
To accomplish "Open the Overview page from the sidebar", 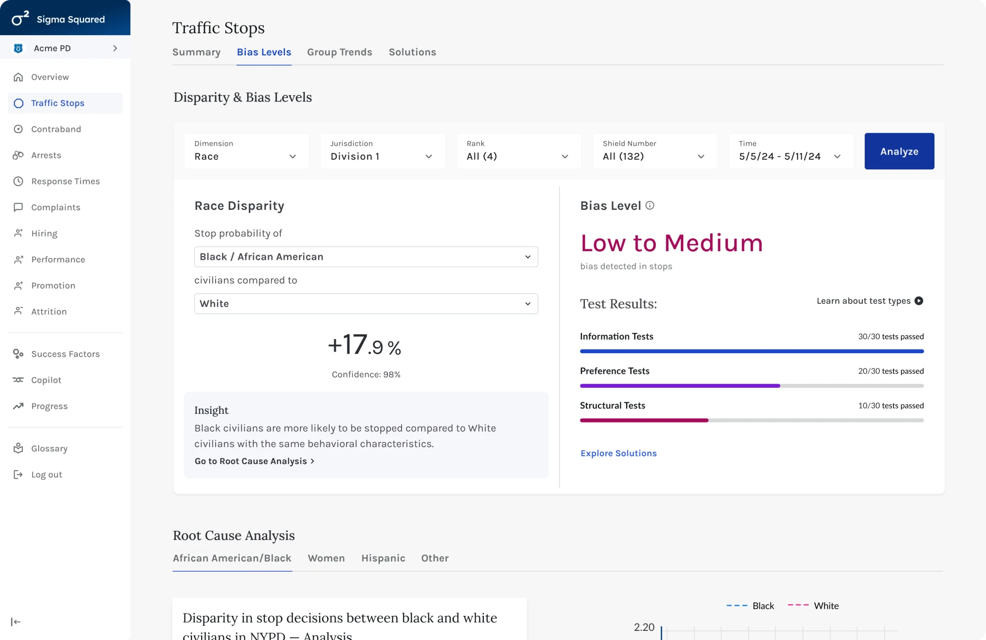I will (x=50, y=77).
